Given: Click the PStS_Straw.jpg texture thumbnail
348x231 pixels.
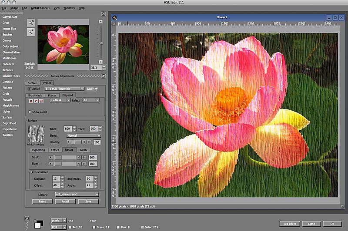Looking at the screenshot, I should click(36, 134).
